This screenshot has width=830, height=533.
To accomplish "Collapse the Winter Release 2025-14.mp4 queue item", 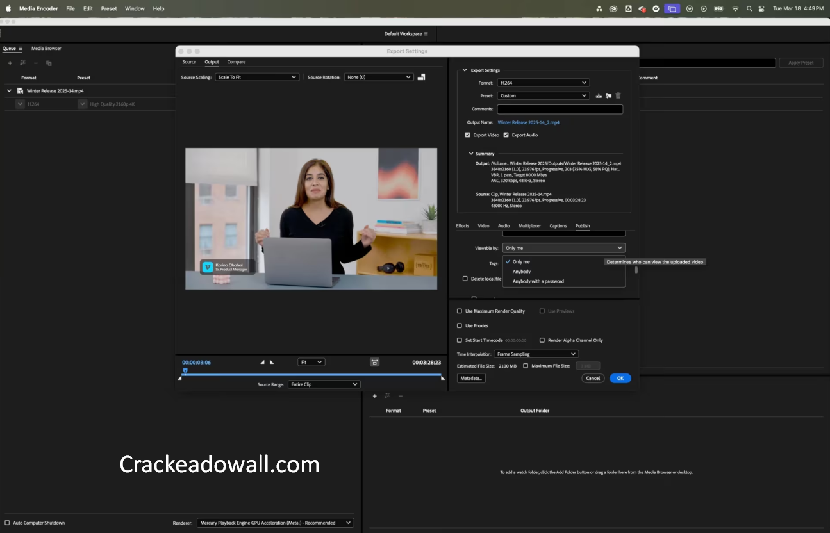I will pos(9,91).
